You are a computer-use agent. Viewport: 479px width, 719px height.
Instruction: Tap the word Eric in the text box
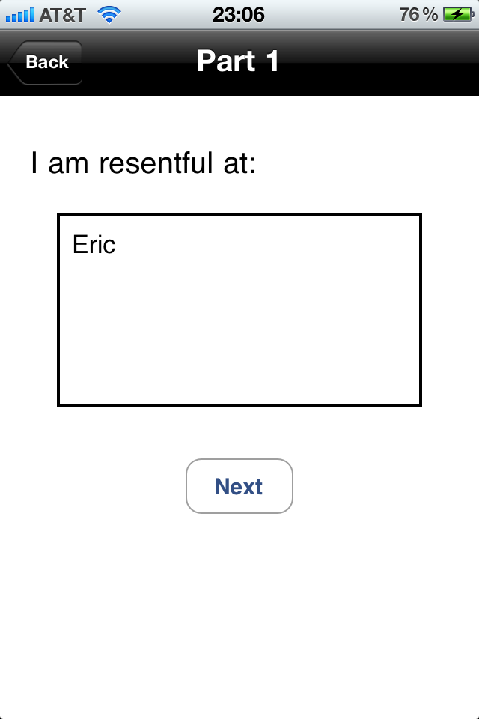94,245
